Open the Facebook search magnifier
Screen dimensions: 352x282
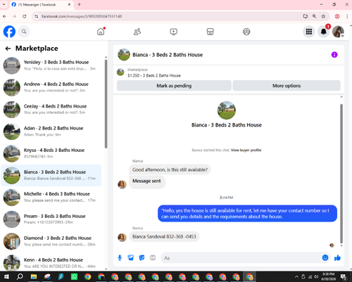[24, 32]
